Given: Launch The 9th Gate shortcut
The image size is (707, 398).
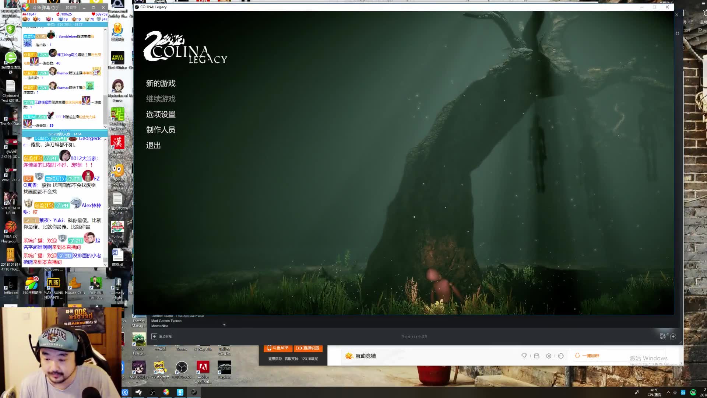Looking at the screenshot, I should 10,116.
